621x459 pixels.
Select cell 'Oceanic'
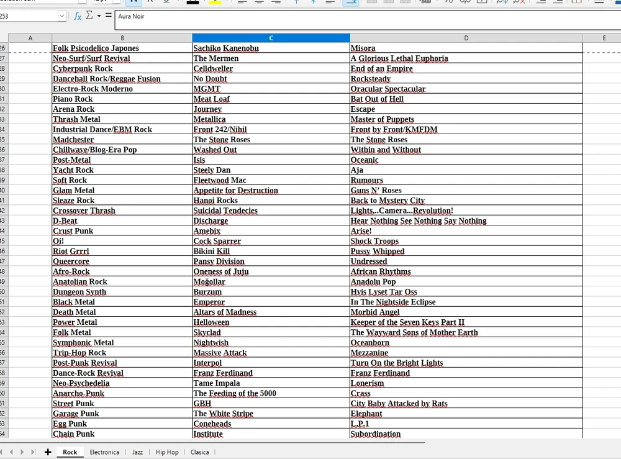(x=466, y=160)
